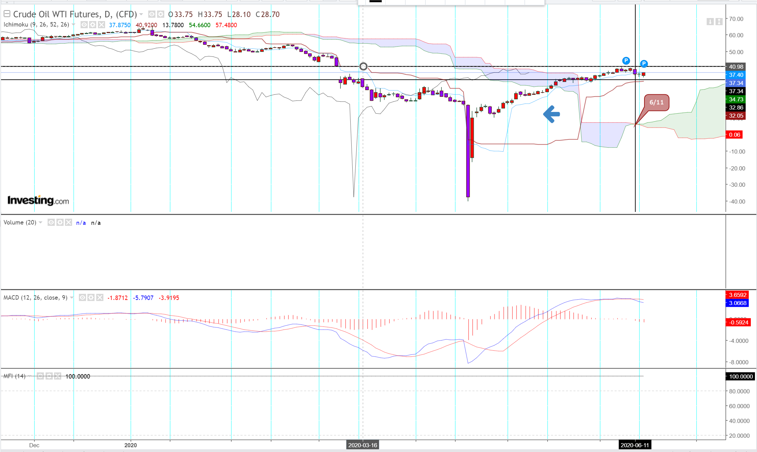Select the 40.98 price label on axis
The height and width of the screenshot is (452, 757).
[736, 67]
